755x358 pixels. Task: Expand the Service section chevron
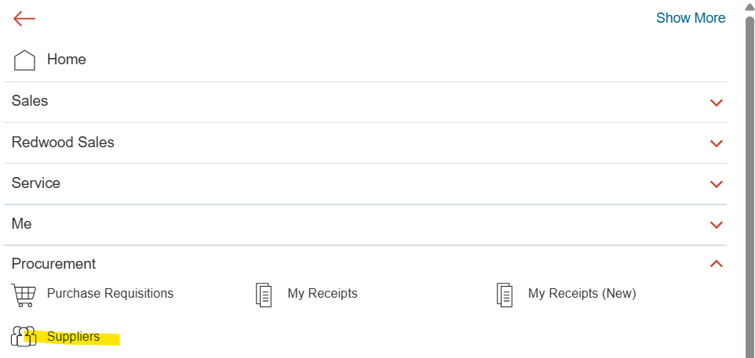coord(717,184)
